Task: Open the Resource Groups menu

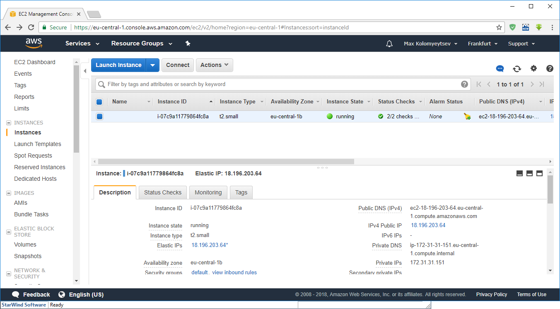Action: point(142,43)
